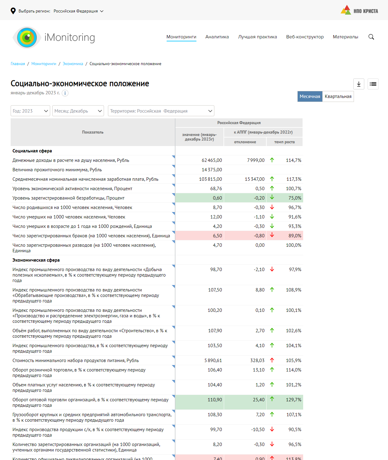Viewport: 388px width, 460px height.
Task: Open the Аналитика menu item
Action: click(217, 37)
